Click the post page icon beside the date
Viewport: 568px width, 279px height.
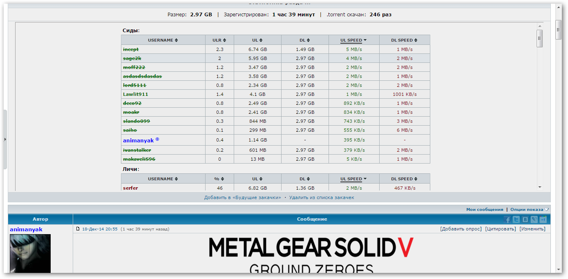click(x=78, y=229)
